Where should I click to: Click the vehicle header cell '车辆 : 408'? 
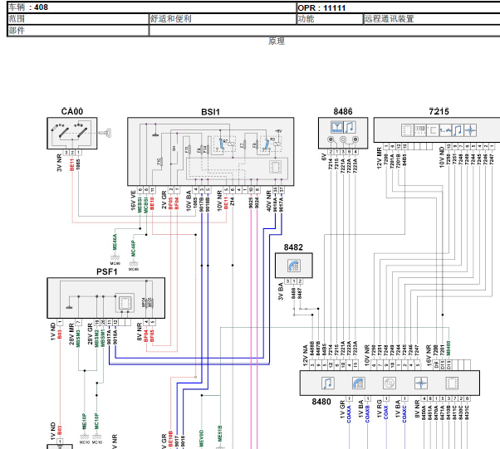(152, 7)
